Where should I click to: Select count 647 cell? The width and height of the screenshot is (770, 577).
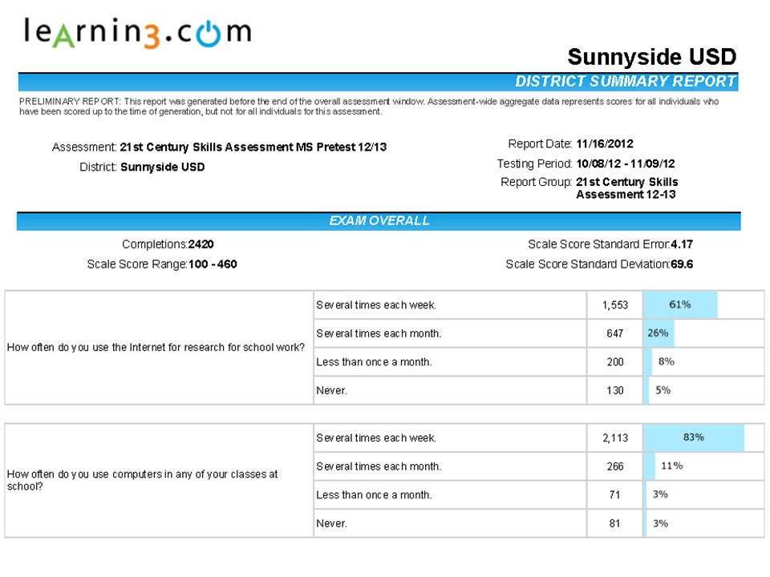click(x=615, y=333)
